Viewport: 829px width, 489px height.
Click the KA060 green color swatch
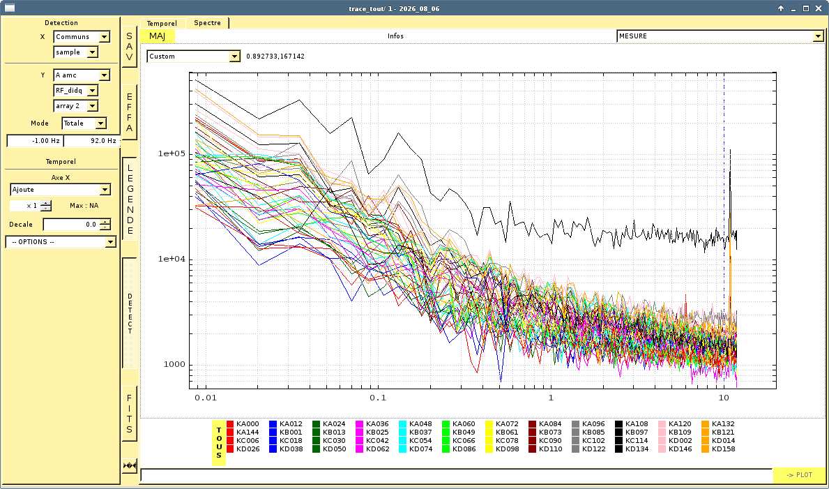pos(446,424)
